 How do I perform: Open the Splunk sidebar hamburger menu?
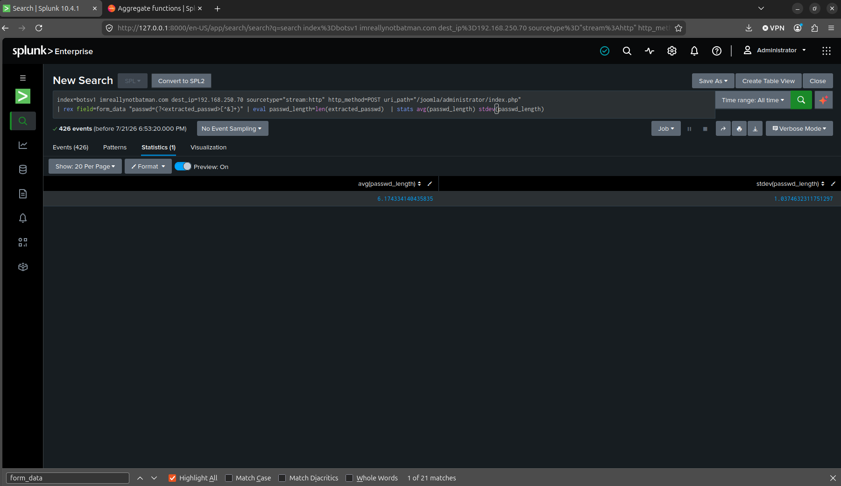[23, 78]
